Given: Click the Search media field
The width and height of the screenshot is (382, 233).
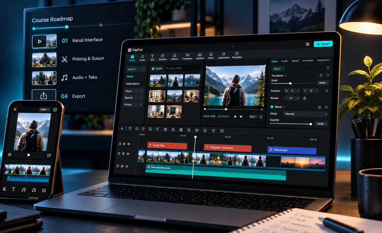Looking at the screenshot, I should [x=183, y=68].
